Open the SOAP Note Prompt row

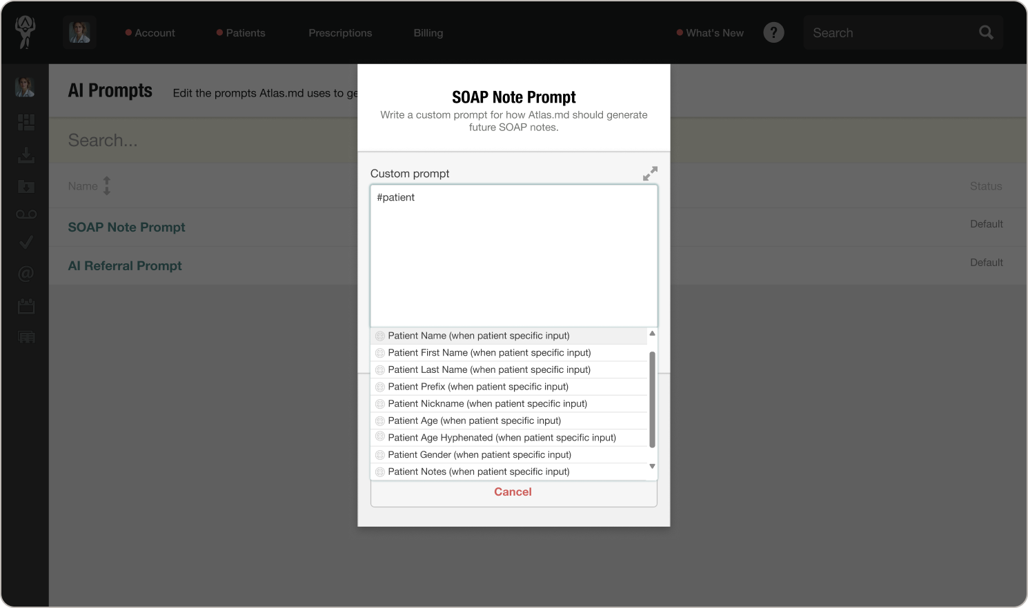point(126,227)
